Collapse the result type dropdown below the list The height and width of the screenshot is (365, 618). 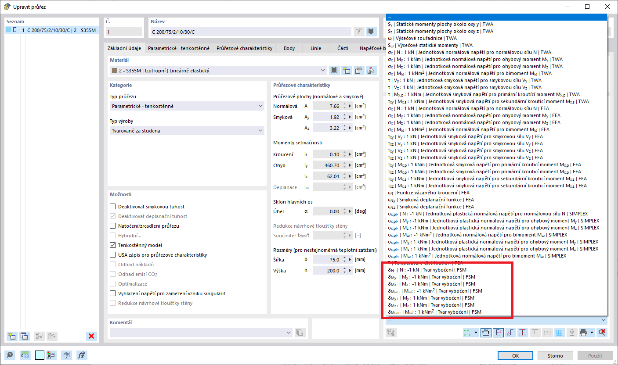[603, 321]
